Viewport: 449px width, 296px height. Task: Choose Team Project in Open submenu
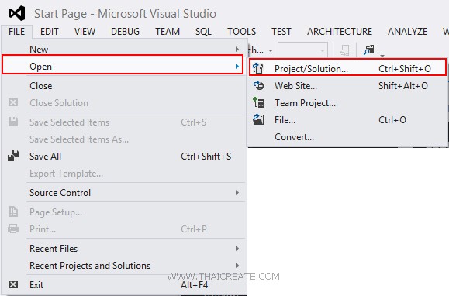[347, 103]
